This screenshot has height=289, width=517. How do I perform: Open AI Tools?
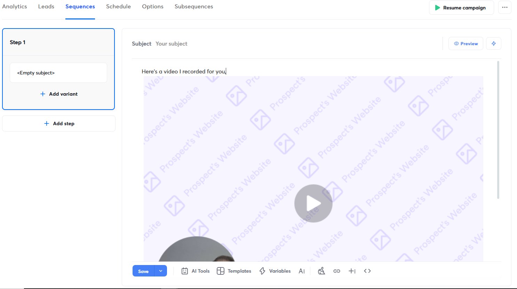(196, 271)
